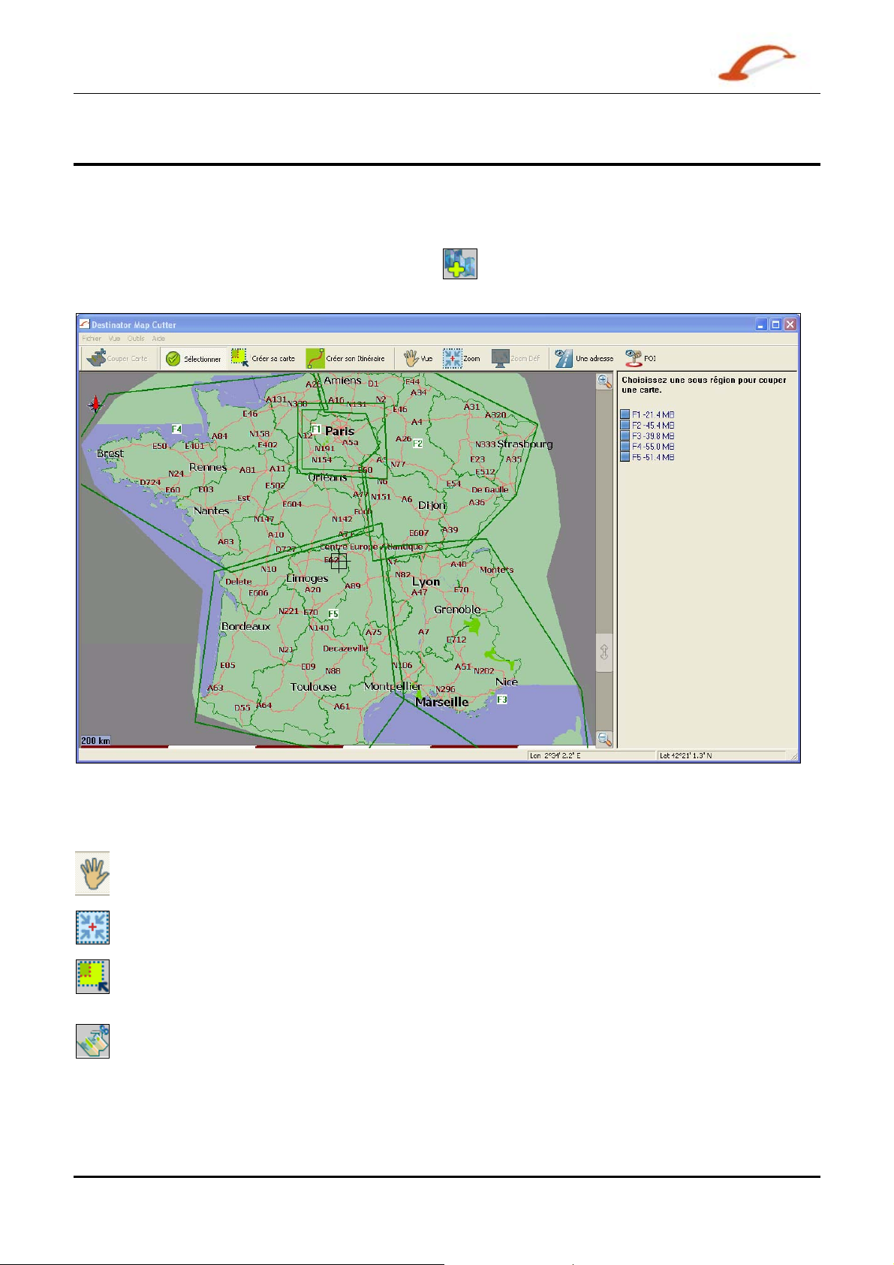Click the Destinator Map Cutter title bar icon
Screen dimensions: 894x1265
[x=85, y=324]
